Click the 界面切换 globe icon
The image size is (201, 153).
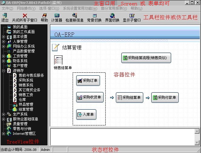[112, 16]
